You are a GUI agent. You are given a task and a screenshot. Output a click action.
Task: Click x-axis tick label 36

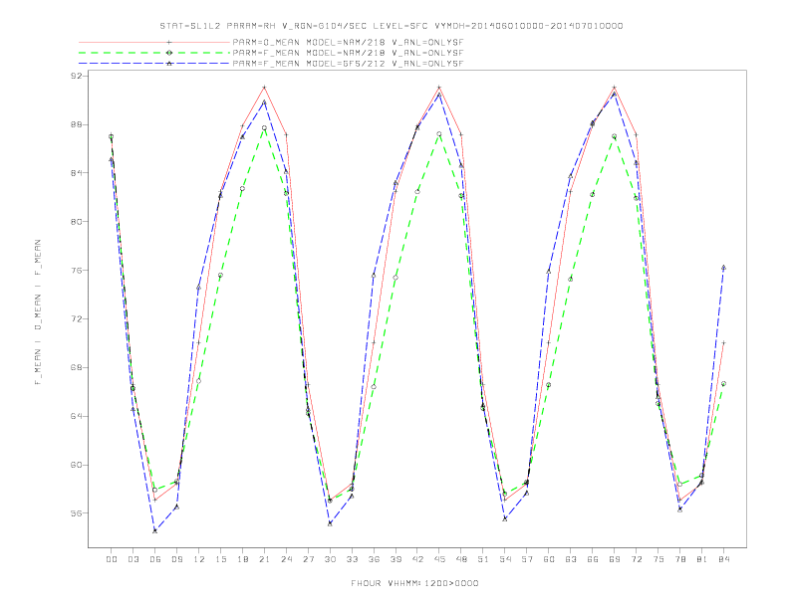374,559
